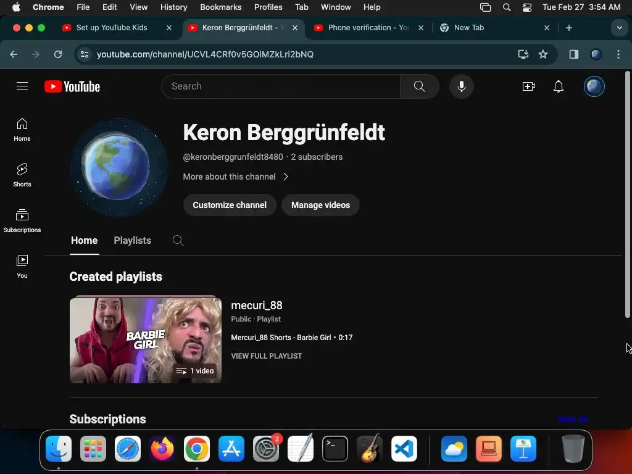Switch to the Phone verification tab
The image size is (632, 474).
click(368, 28)
